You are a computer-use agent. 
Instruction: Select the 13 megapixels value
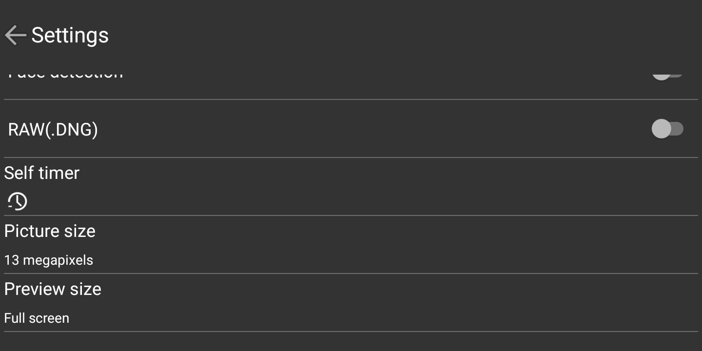(49, 260)
